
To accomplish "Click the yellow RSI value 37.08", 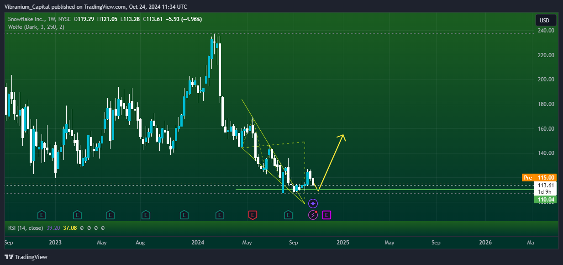I will (x=70, y=228).
